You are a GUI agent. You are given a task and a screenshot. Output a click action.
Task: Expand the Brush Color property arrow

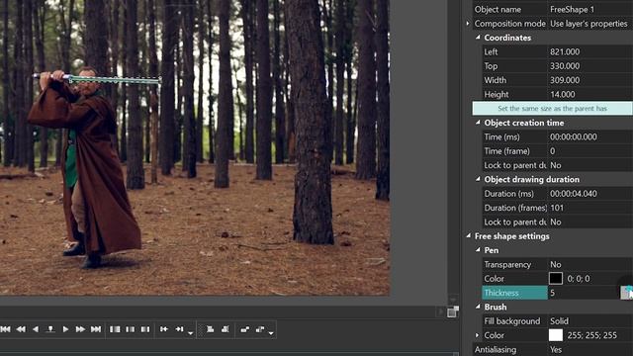[477, 335]
